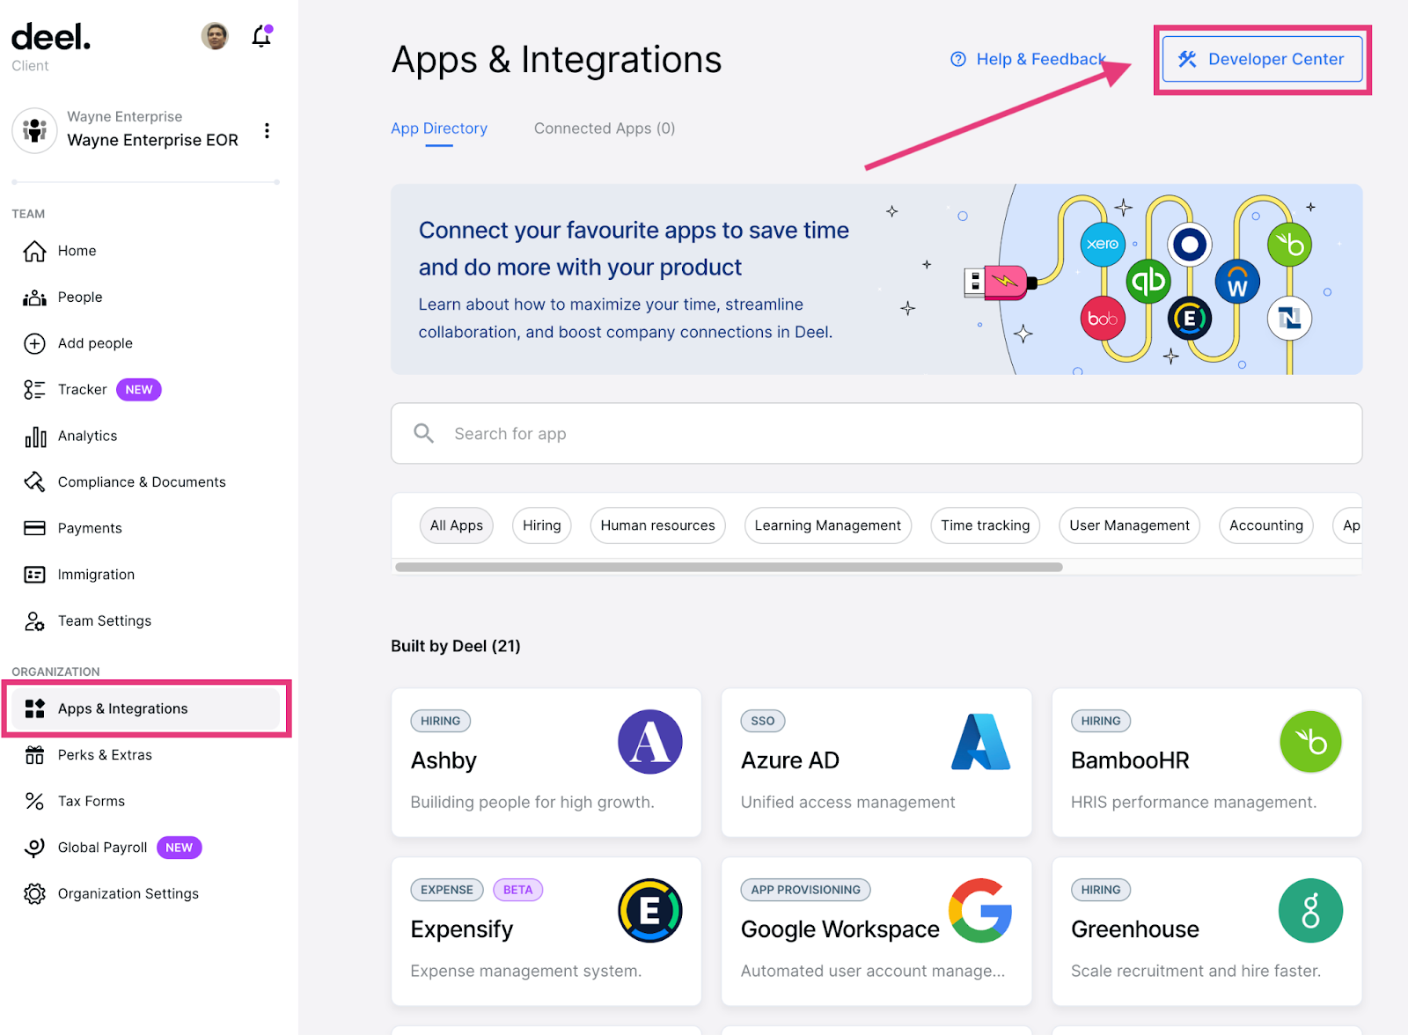The height and width of the screenshot is (1035, 1408).
Task: Click the Analytics bar chart icon
Action: 35,437
